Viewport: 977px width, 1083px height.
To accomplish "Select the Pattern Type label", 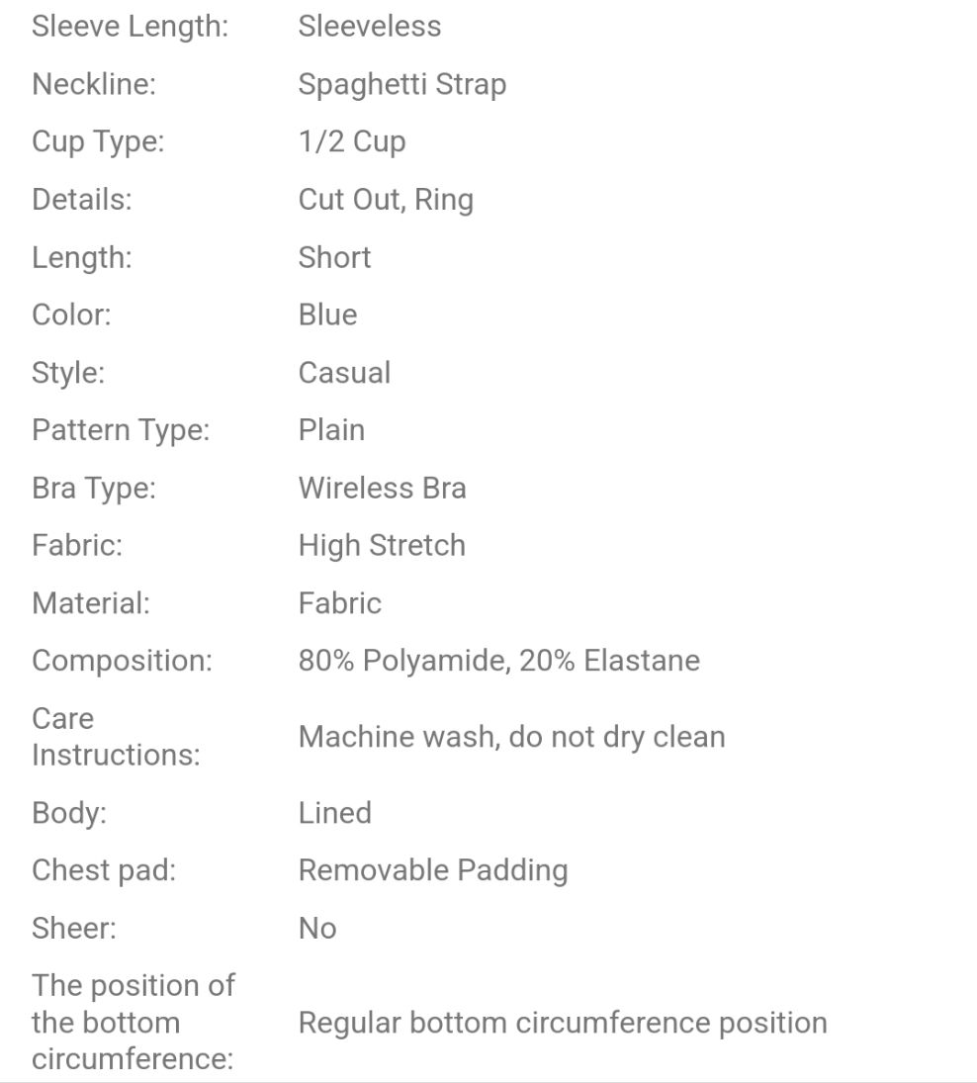I will (x=120, y=430).
